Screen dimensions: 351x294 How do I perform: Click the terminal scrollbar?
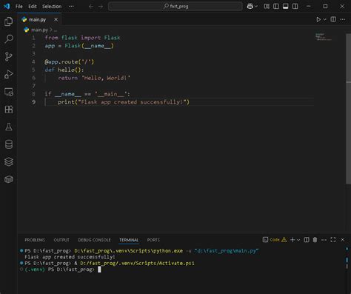[x=347, y=259]
